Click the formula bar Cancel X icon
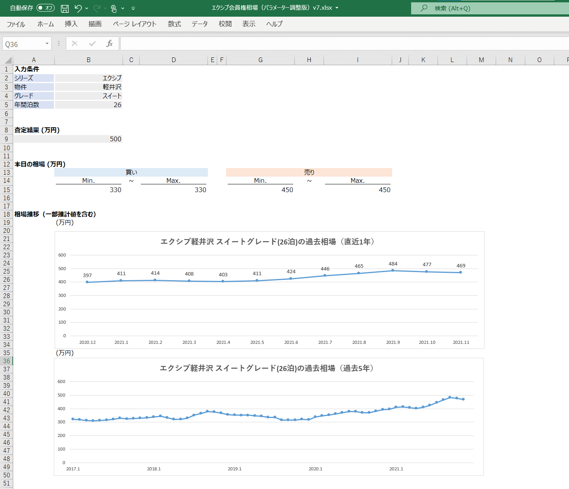Screen dimensions: 569x489 [75, 44]
